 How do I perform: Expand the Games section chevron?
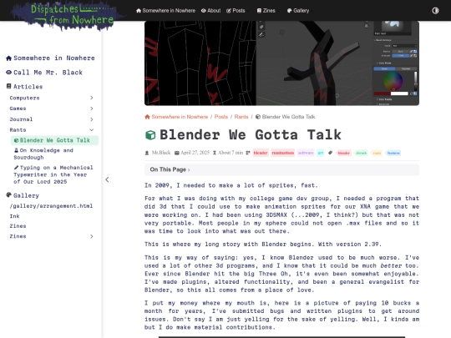point(92,108)
